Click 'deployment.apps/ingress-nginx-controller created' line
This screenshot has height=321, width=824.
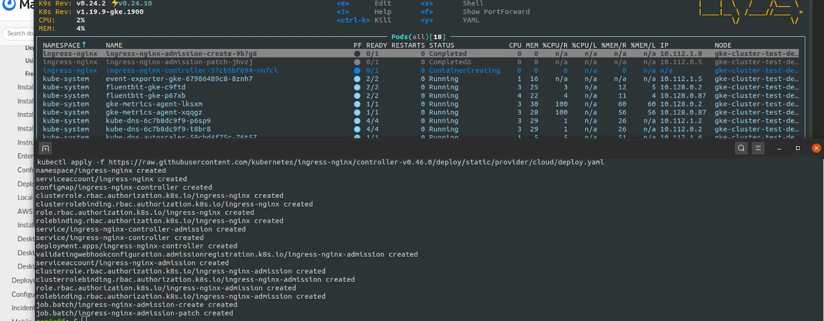click(136, 246)
